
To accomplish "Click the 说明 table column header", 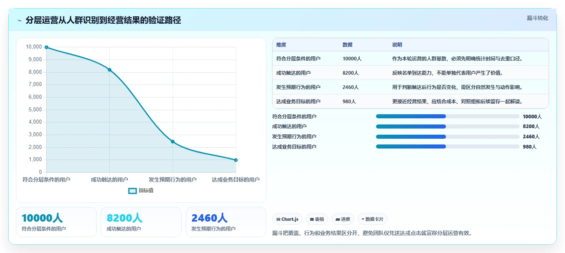I will click(x=397, y=45).
